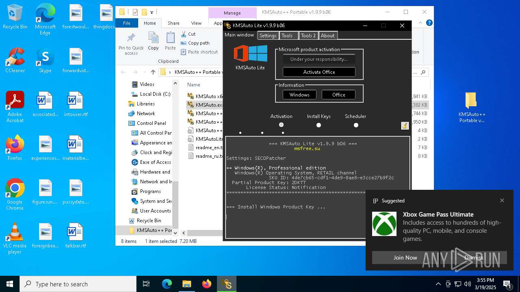520x292 pixels.
Task: Click the navigation pane scroll down arrow
Action: pos(175,233)
